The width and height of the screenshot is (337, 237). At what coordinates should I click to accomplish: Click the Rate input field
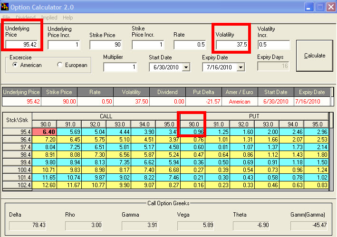pyautogui.click(x=190, y=45)
